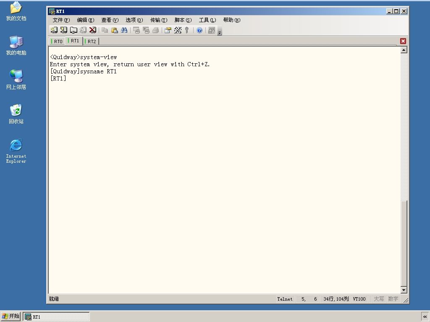The image size is (430, 322).
Task: Click the Print Screen toolbar icon
Action: [136, 30]
